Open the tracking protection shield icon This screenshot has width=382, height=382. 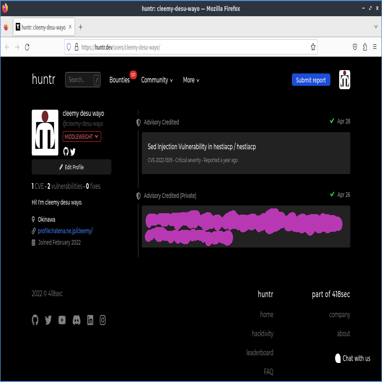[x=69, y=47]
